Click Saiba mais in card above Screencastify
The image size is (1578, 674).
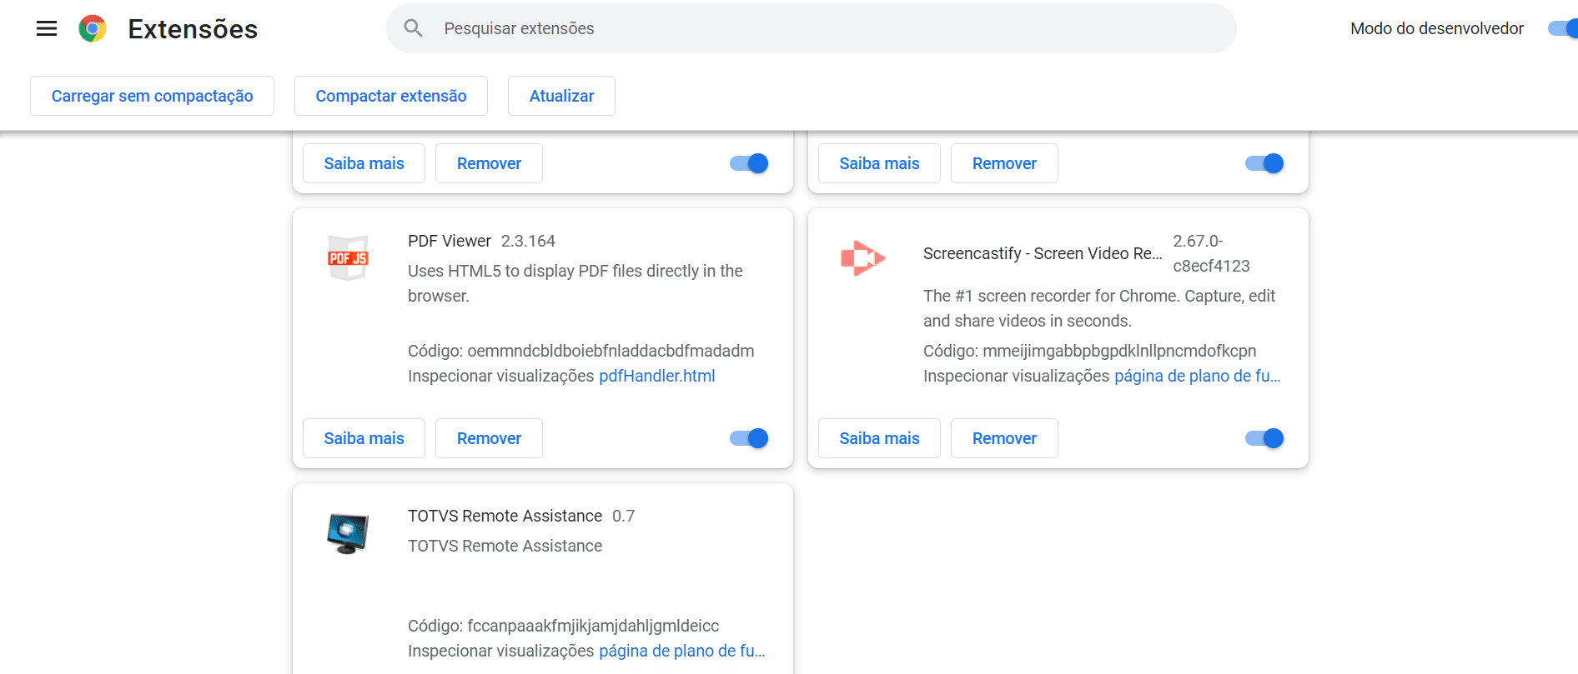tap(879, 163)
